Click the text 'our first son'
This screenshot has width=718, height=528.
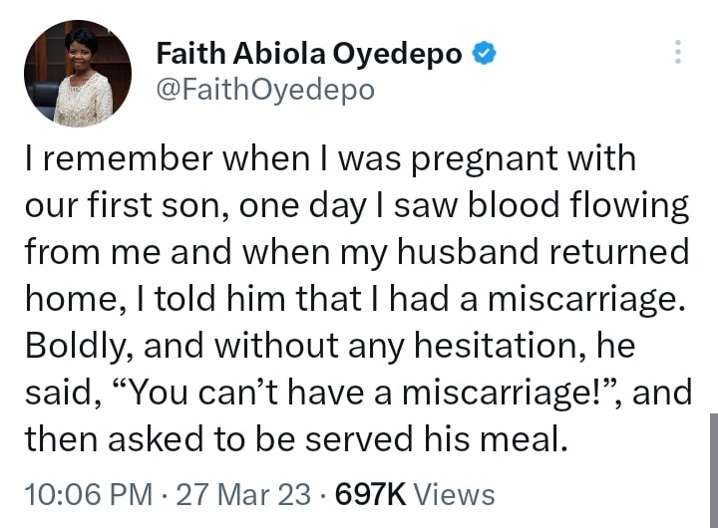120,206
